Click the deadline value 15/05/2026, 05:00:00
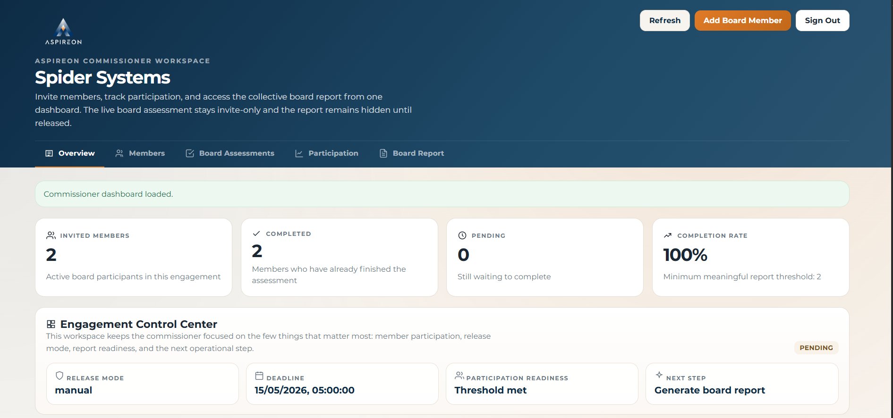The width and height of the screenshot is (893, 418). click(x=305, y=390)
